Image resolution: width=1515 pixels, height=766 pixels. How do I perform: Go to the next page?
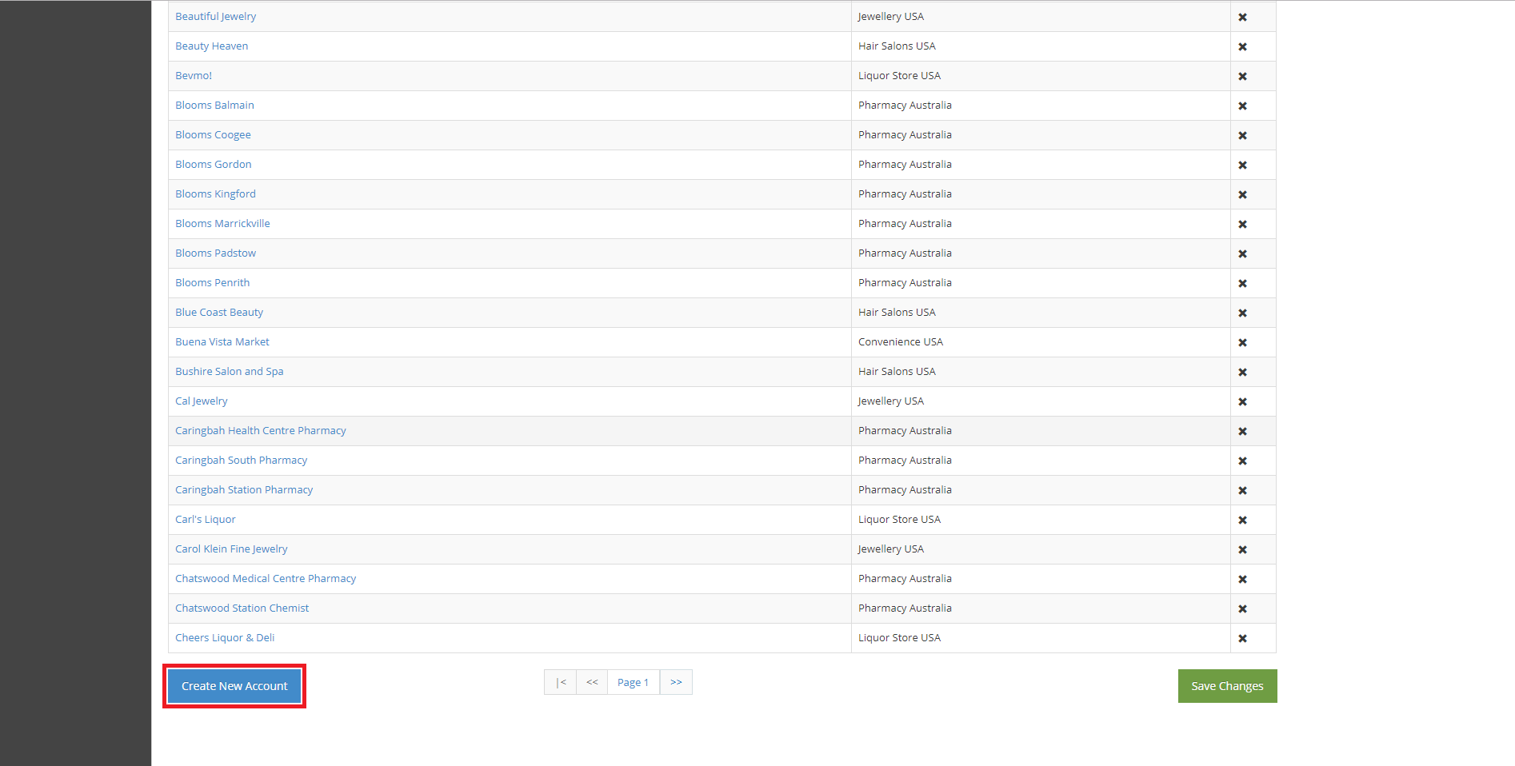pyautogui.click(x=676, y=682)
